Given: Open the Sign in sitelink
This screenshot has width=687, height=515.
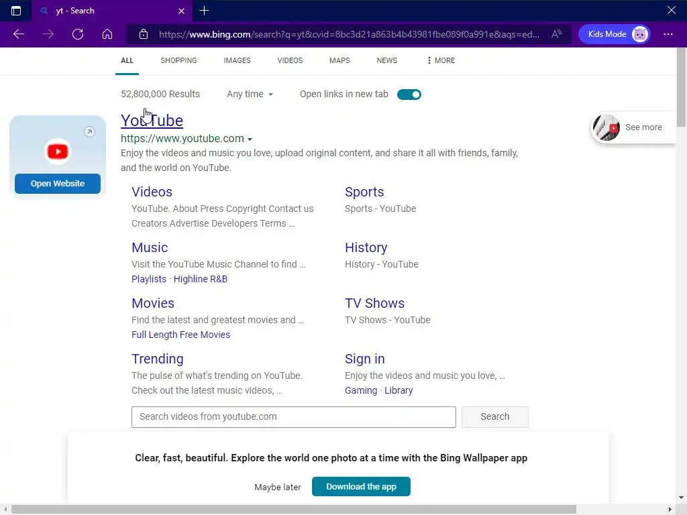Looking at the screenshot, I should [x=364, y=359].
